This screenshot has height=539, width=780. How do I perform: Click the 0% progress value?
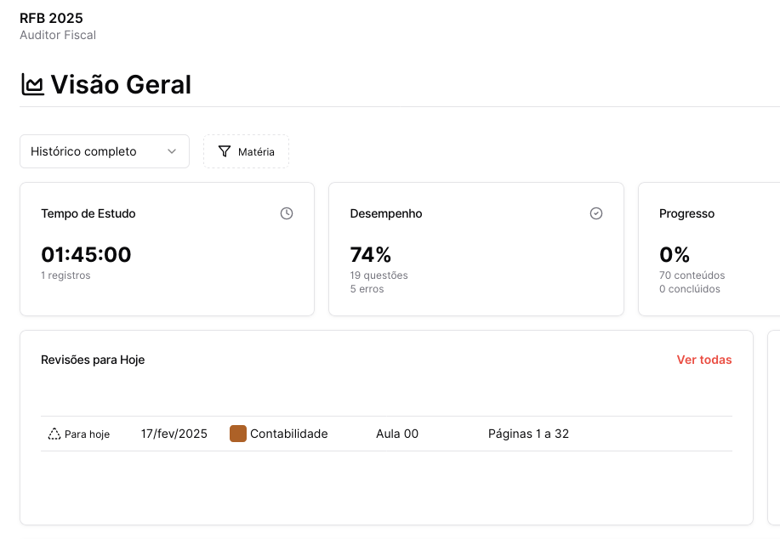point(675,254)
